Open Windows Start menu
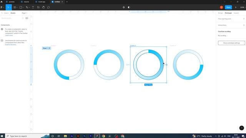Screen dimensions: 246x138 (x=2, y=136)
